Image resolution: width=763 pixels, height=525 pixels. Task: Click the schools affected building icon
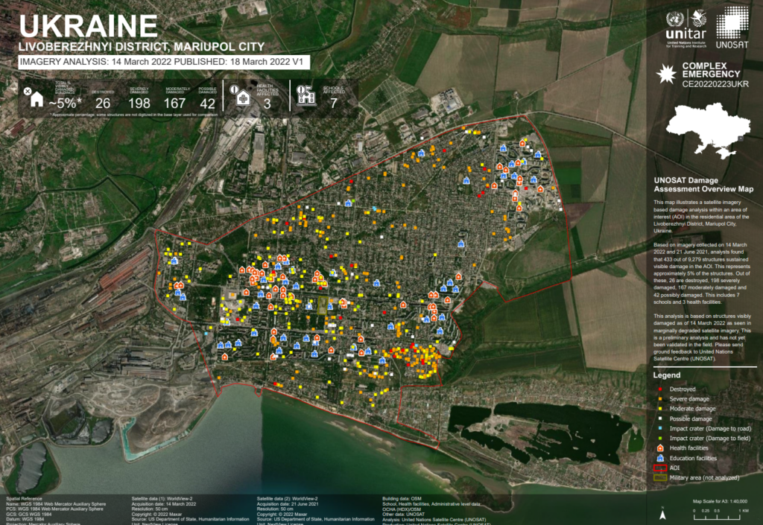pos(305,95)
